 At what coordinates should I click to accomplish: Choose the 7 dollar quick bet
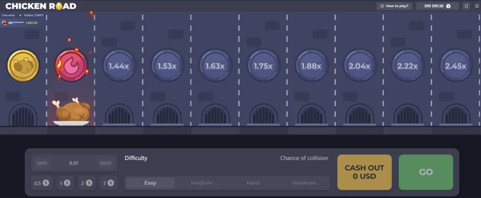click(109, 183)
